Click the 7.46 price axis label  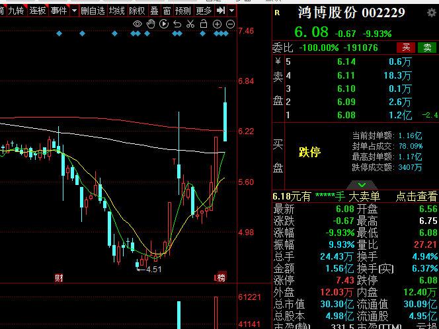(x=246, y=30)
